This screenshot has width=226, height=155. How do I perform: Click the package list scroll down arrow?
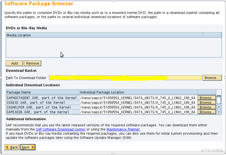[x=219, y=112]
